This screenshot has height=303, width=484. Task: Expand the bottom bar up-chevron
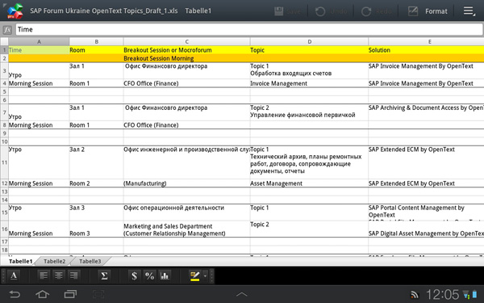[242, 294]
